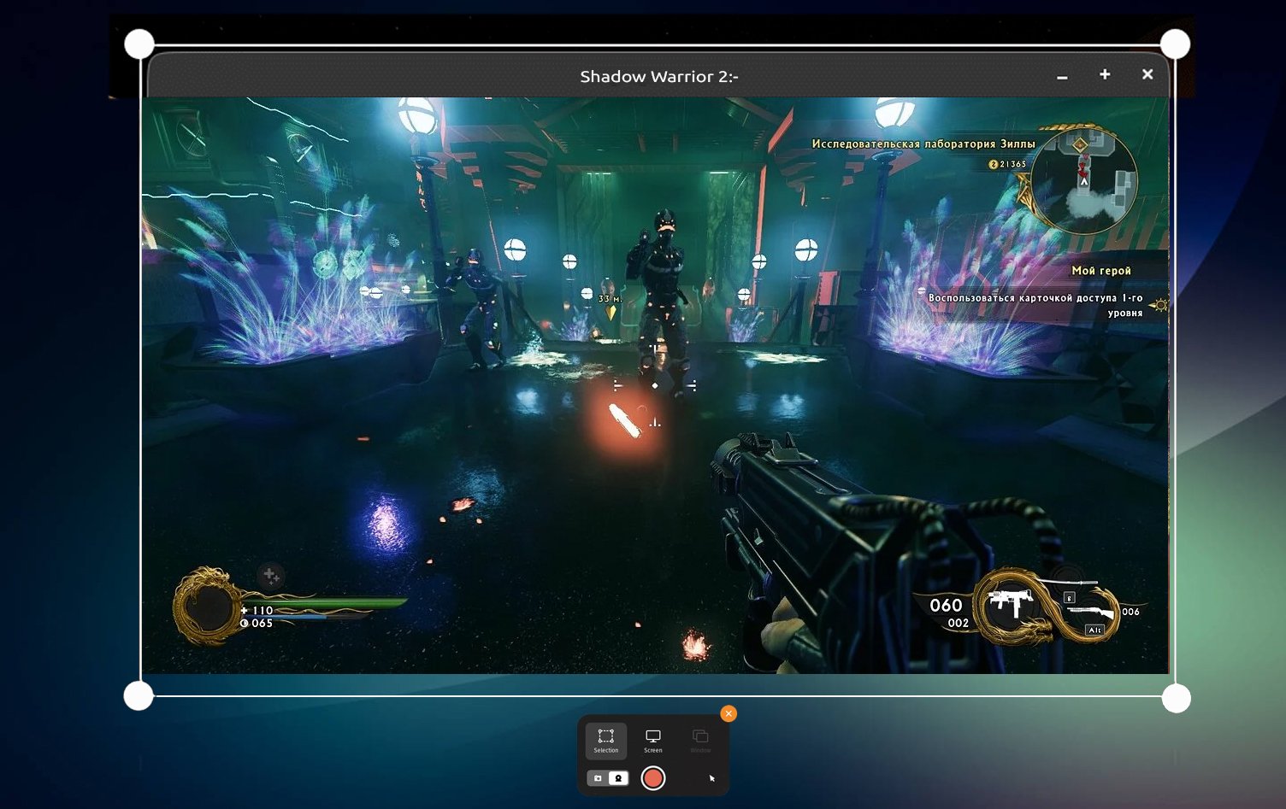Choose the Selection capture mode

(x=605, y=740)
